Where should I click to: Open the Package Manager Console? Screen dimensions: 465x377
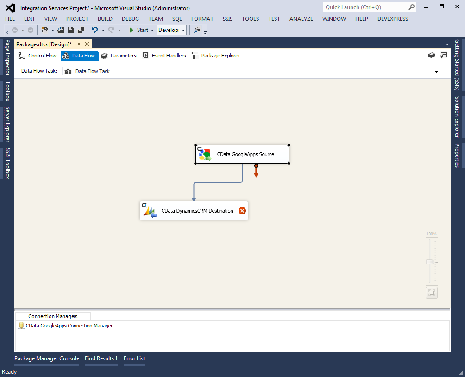46,358
